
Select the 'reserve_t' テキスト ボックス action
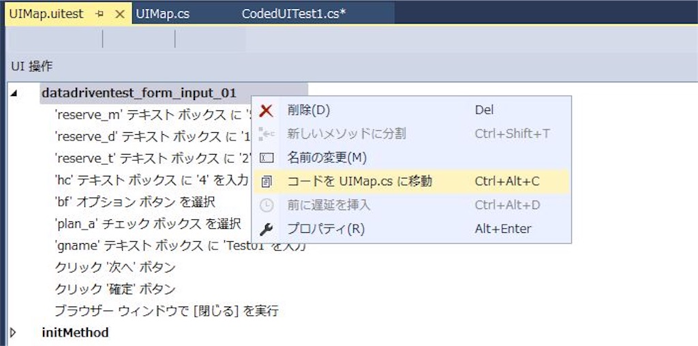click(x=153, y=158)
